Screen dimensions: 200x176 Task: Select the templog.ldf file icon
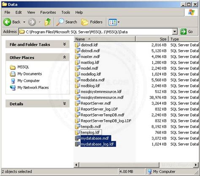(78, 132)
